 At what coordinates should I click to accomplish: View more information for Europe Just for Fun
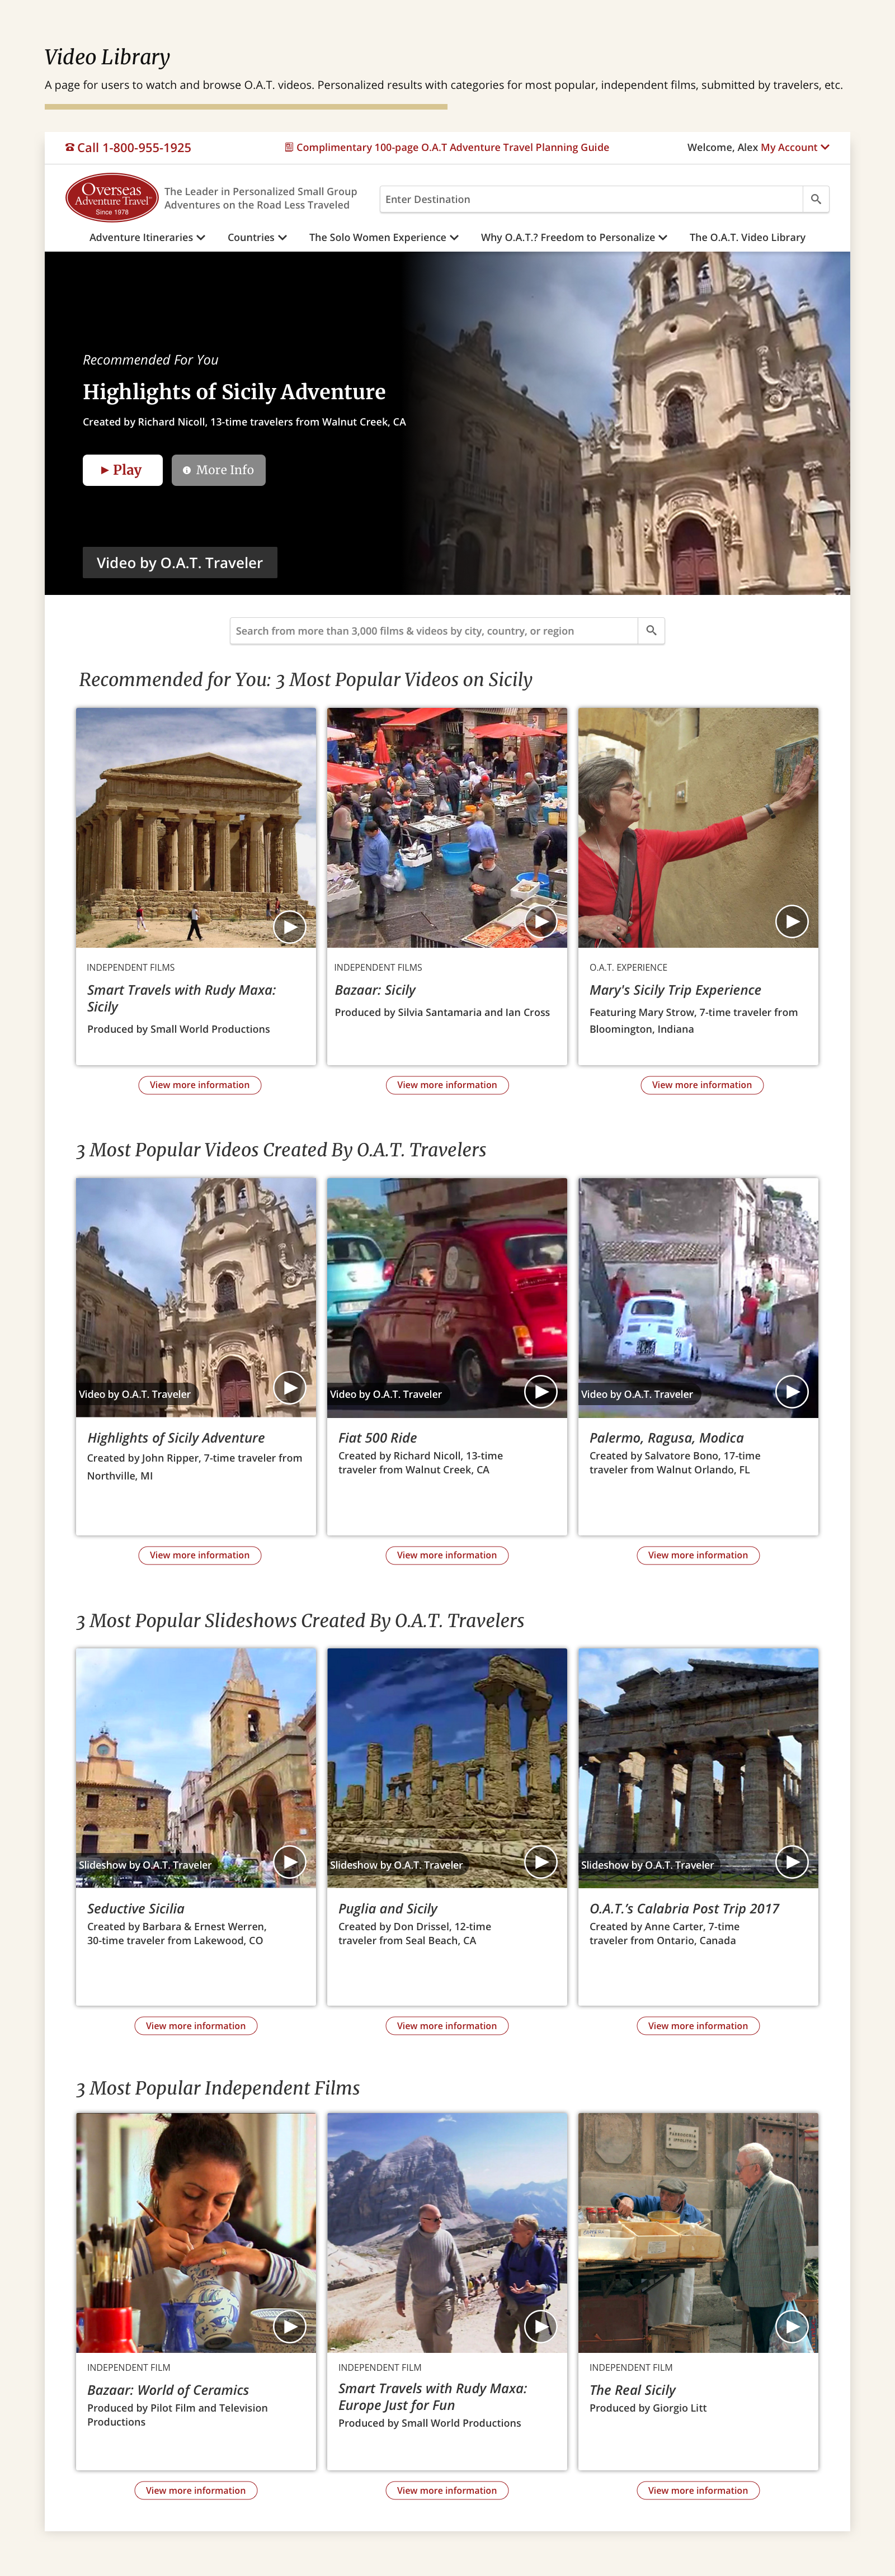point(447,2490)
